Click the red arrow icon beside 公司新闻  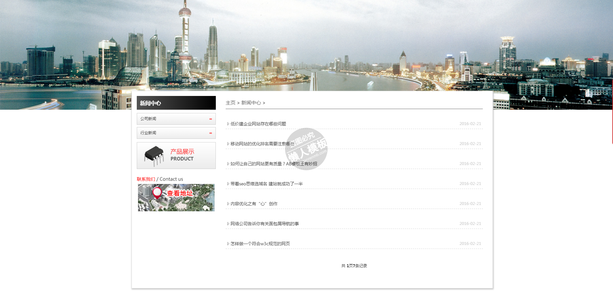click(211, 119)
